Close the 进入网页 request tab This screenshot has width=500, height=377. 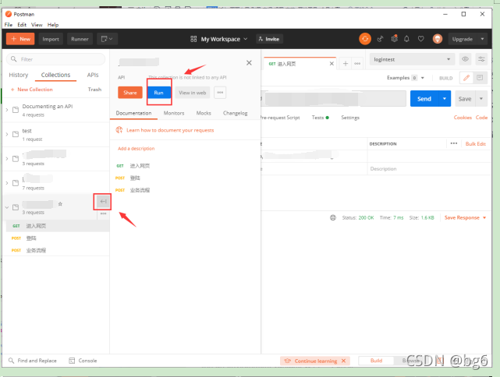[x=332, y=64]
